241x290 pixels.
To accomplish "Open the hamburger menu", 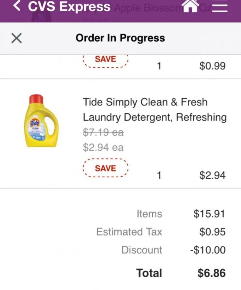I will [x=220, y=6].
